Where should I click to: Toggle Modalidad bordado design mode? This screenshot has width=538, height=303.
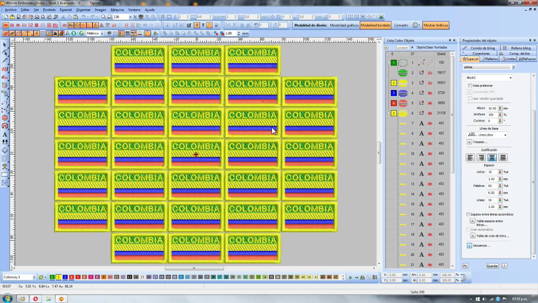[376, 25]
